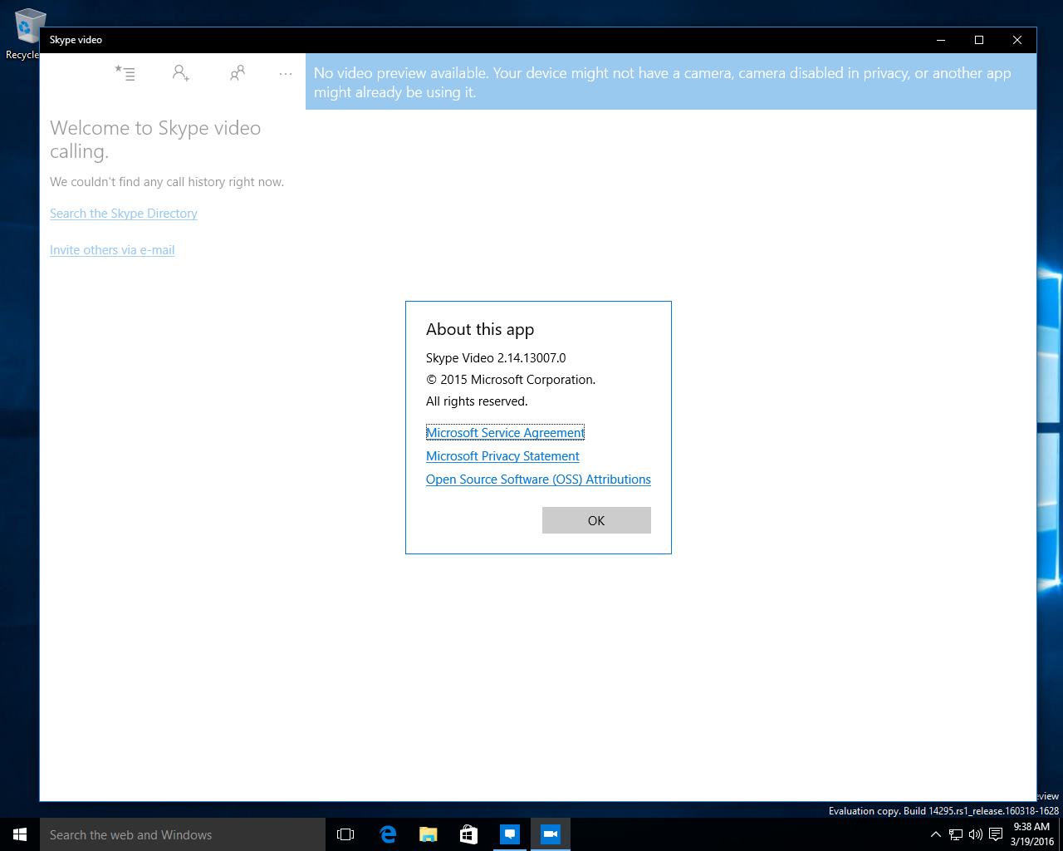The image size is (1063, 851).
Task: Click the 'Welcome to Skype video calling.' heading
Action: coord(155,140)
